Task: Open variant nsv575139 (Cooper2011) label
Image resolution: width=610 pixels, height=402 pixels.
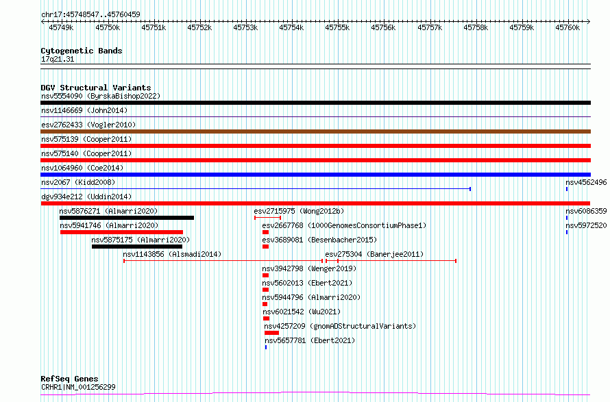Action: (x=86, y=139)
